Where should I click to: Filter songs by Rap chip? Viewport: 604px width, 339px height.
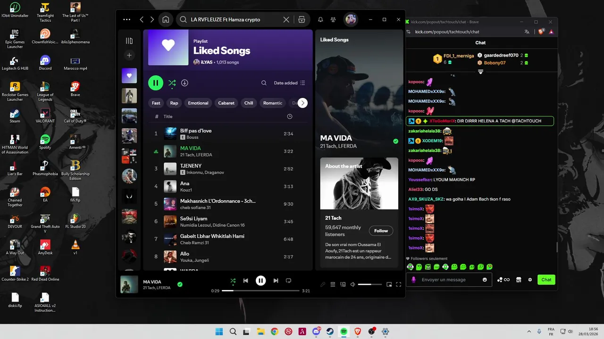174,103
